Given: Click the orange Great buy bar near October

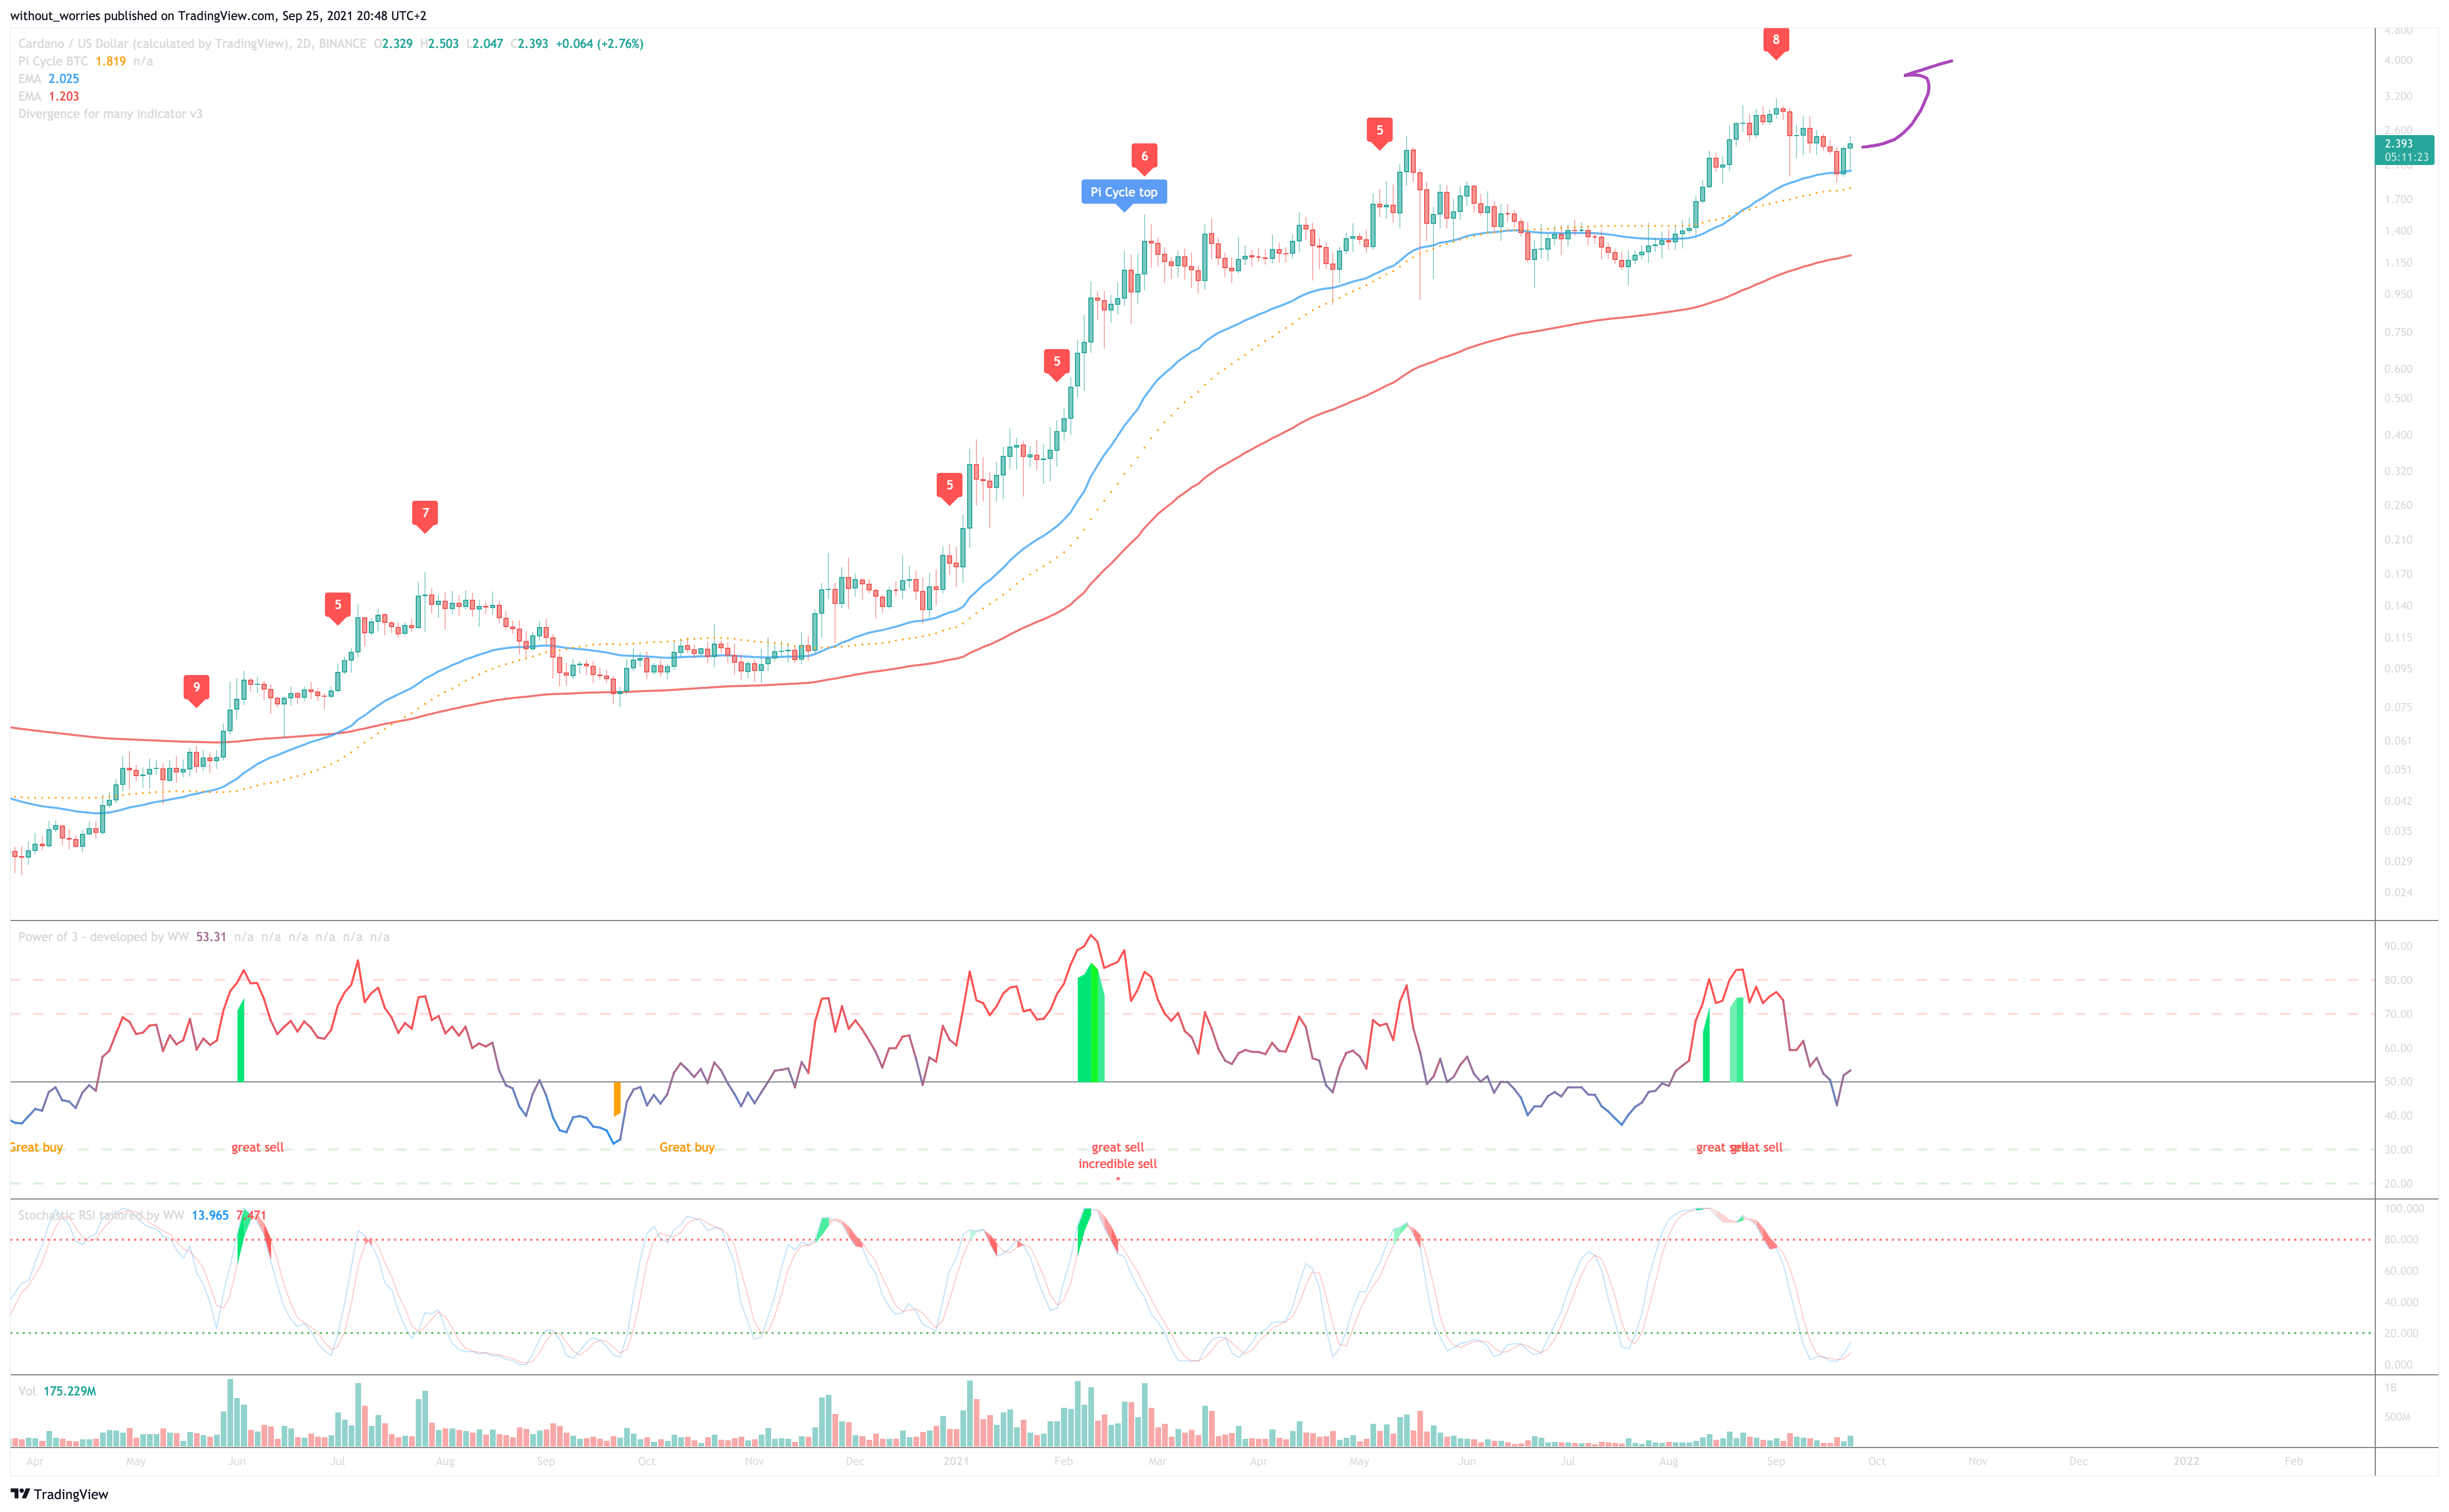Looking at the screenshot, I should (x=617, y=1098).
